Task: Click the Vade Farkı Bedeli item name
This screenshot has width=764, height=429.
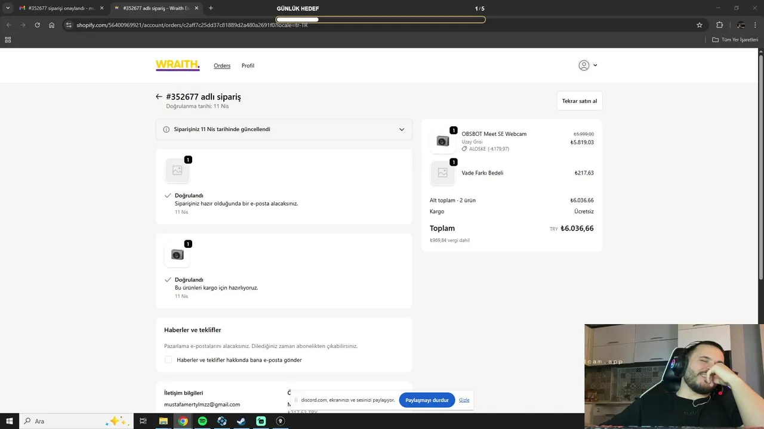Action: 482,173
